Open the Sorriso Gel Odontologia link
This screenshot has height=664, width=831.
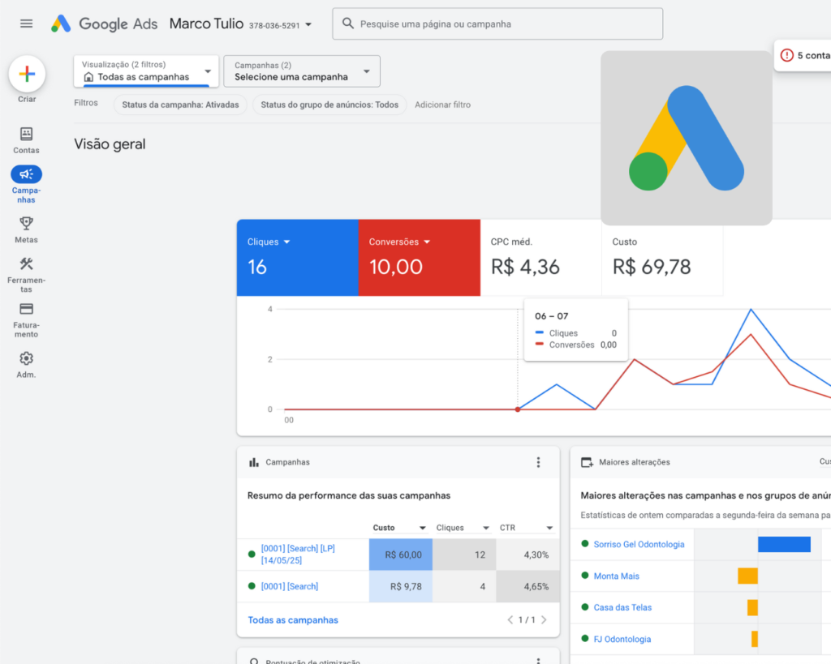click(x=639, y=544)
